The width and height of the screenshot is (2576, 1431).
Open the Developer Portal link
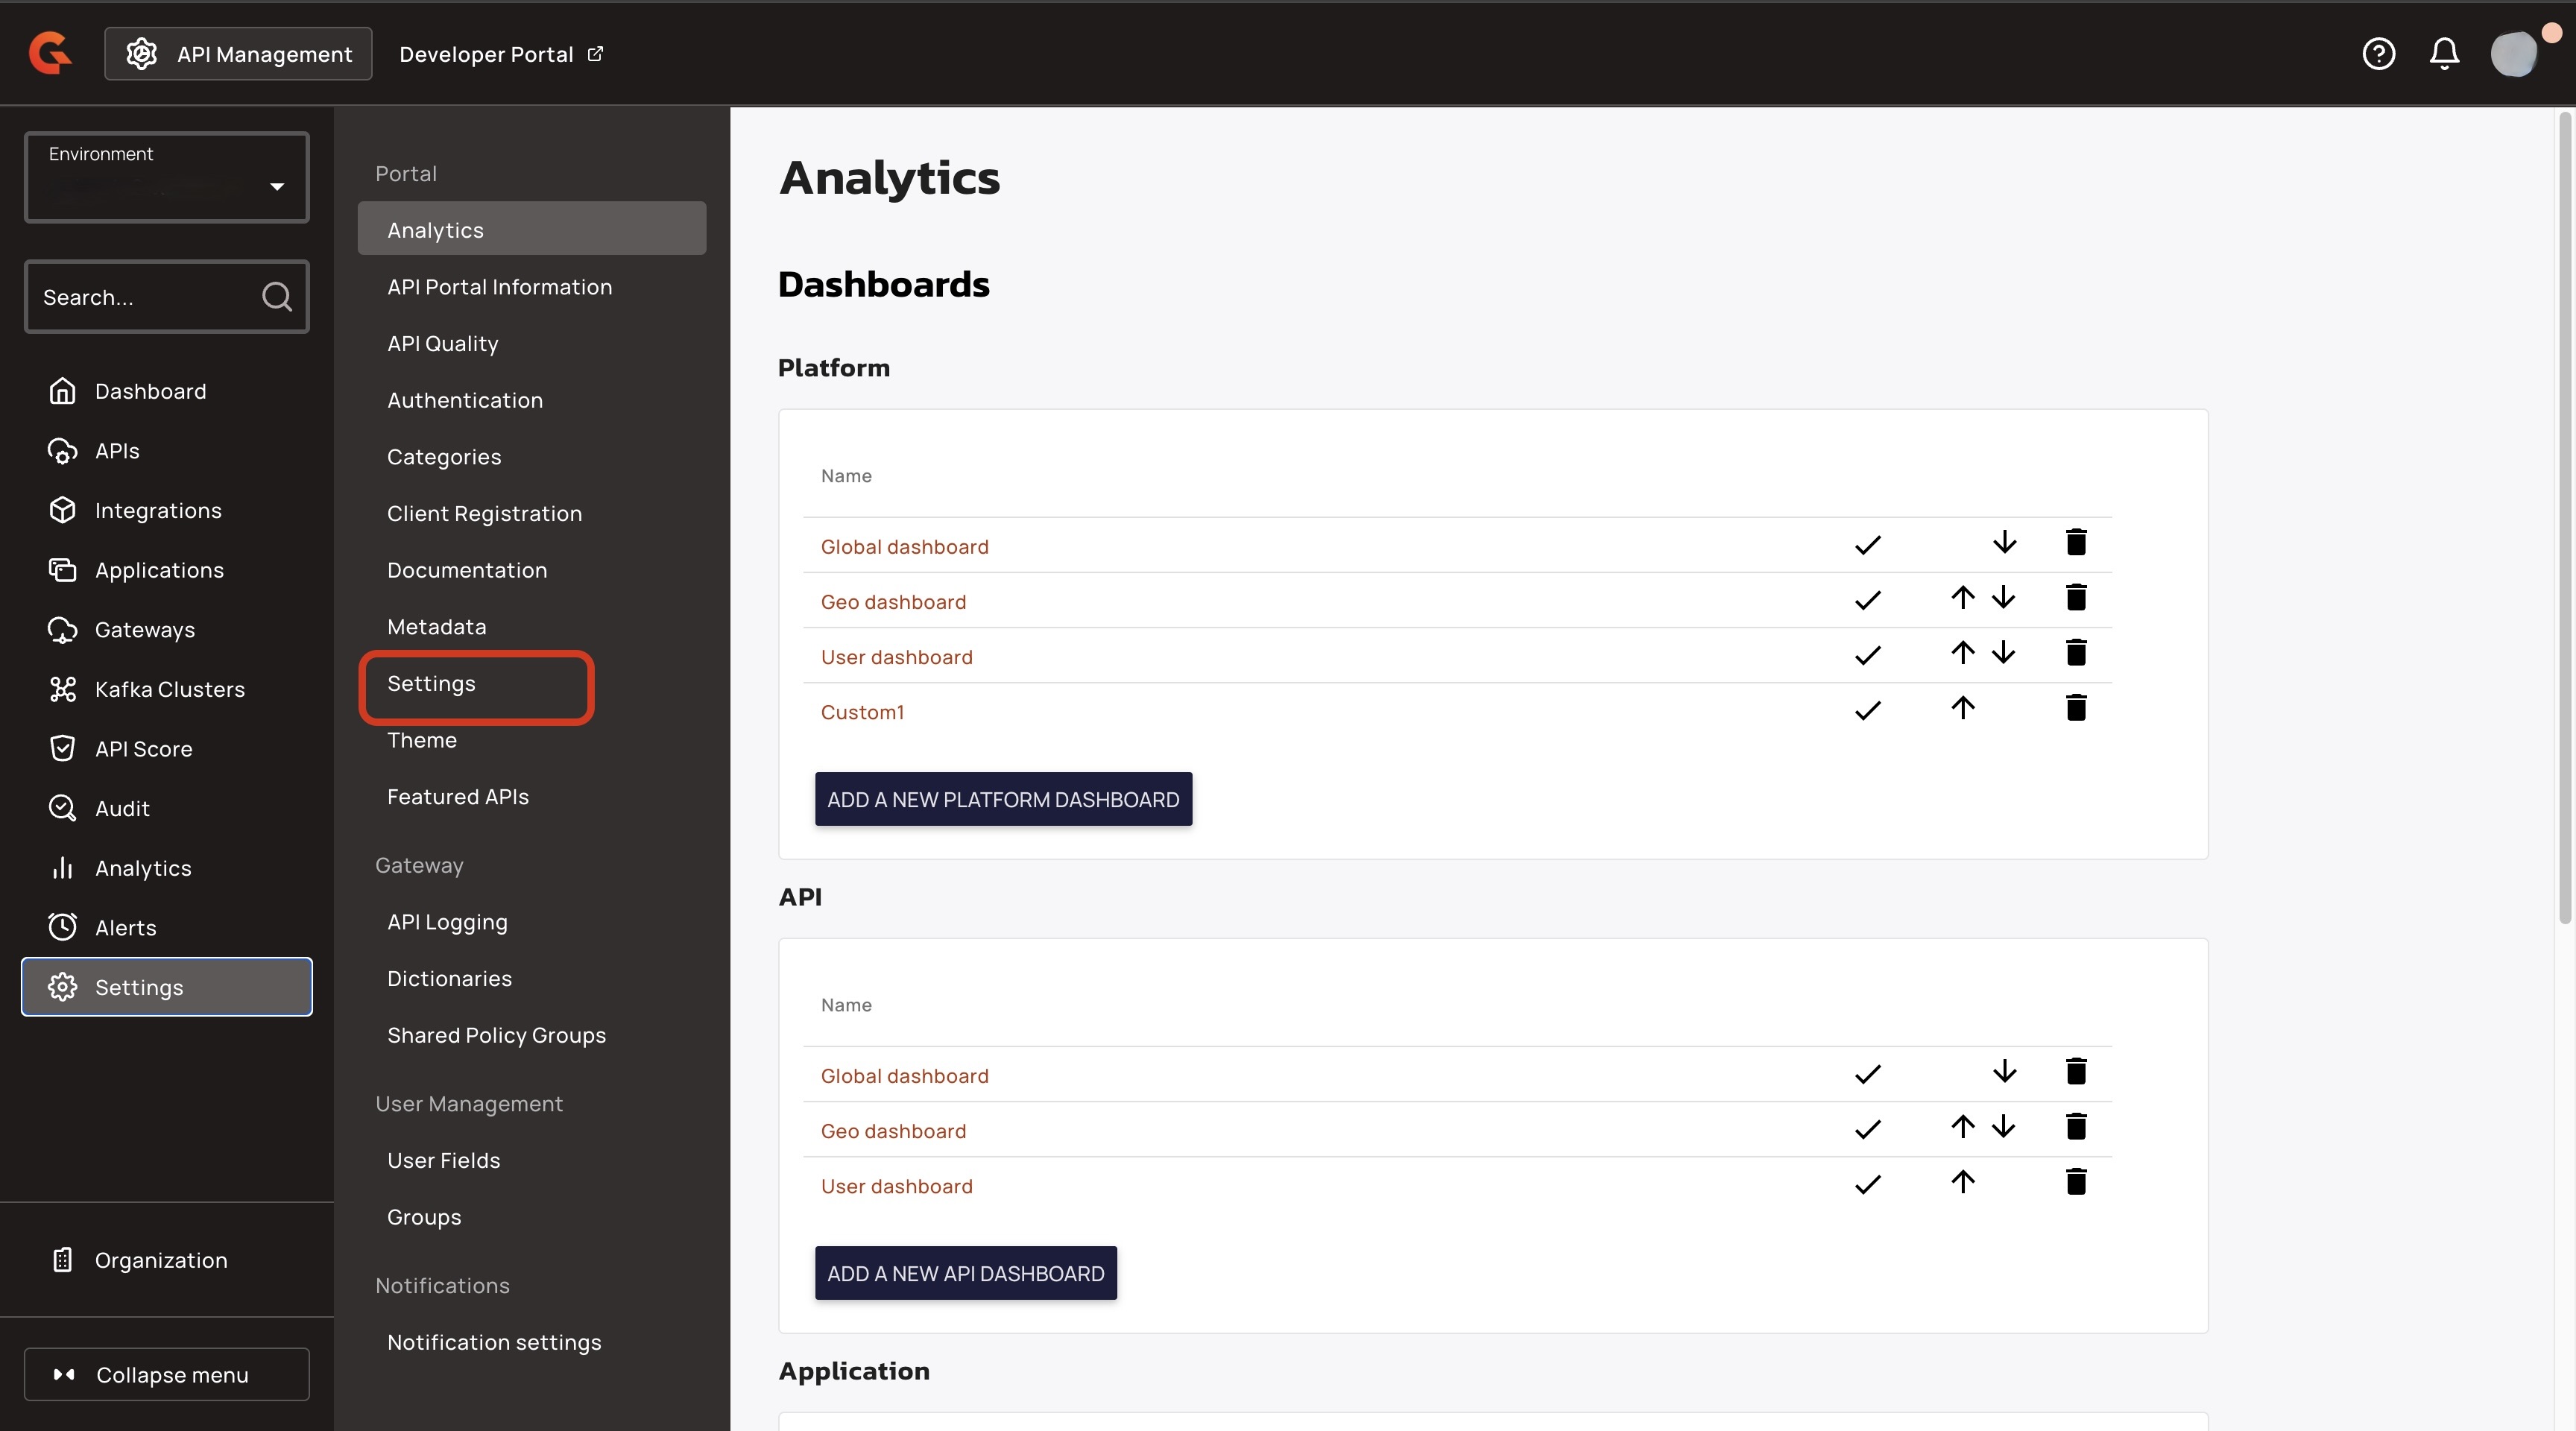(500, 54)
